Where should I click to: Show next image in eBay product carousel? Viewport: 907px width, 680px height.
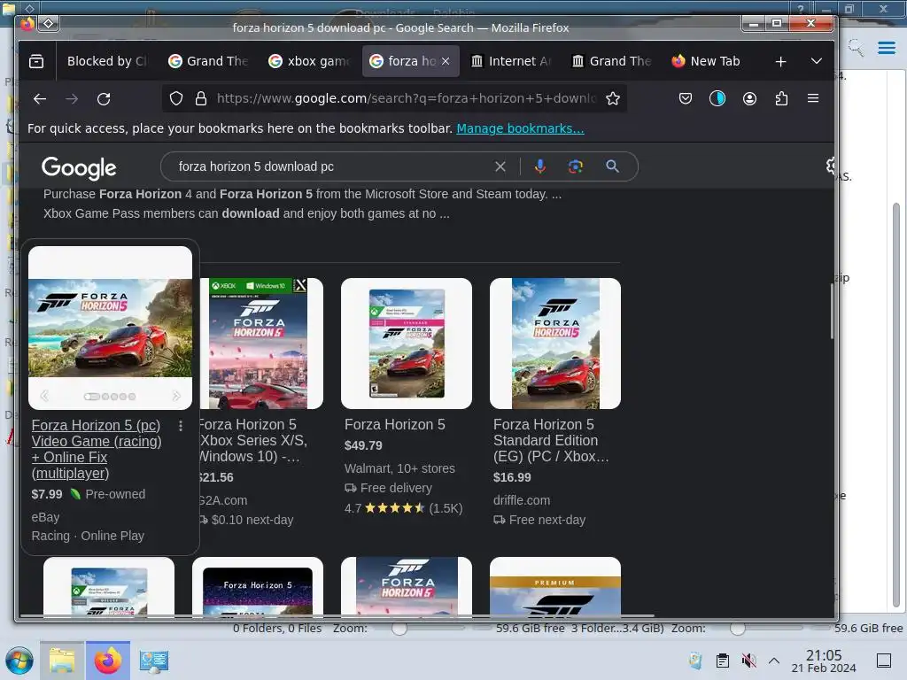[176, 396]
